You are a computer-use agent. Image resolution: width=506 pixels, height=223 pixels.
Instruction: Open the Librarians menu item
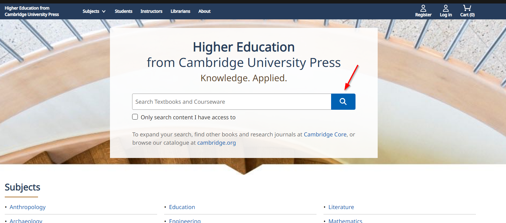click(x=180, y=11)
